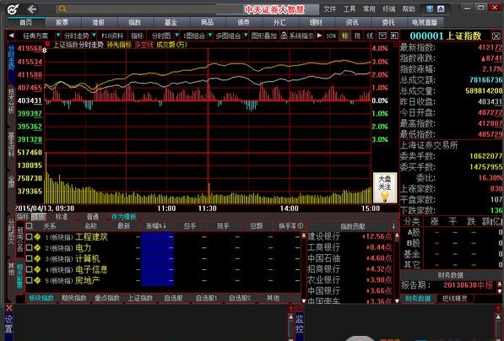504x341 pixels.
Task: Open the 监控 side panel
Action: (299, 324)
